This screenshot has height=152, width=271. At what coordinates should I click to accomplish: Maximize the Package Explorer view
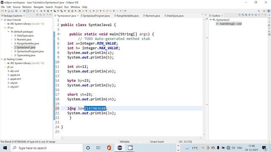(x=50, y=15)
